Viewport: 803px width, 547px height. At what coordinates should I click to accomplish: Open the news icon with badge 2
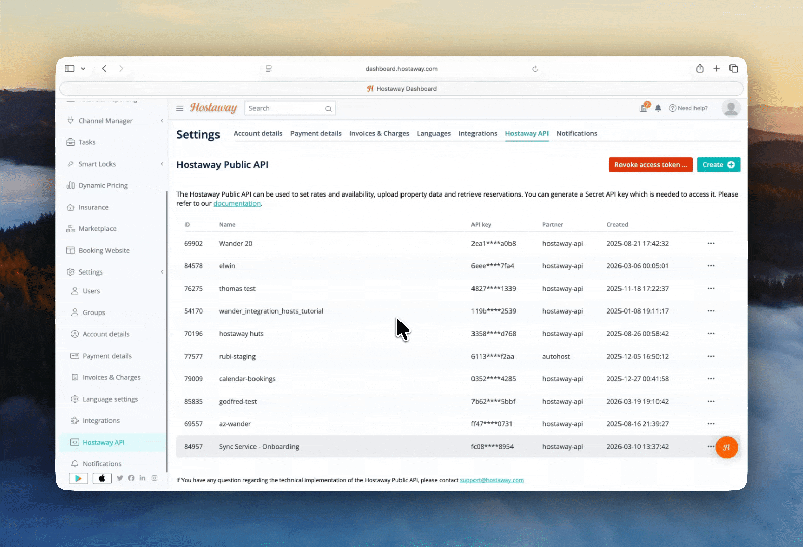click(x=644, y=107)
